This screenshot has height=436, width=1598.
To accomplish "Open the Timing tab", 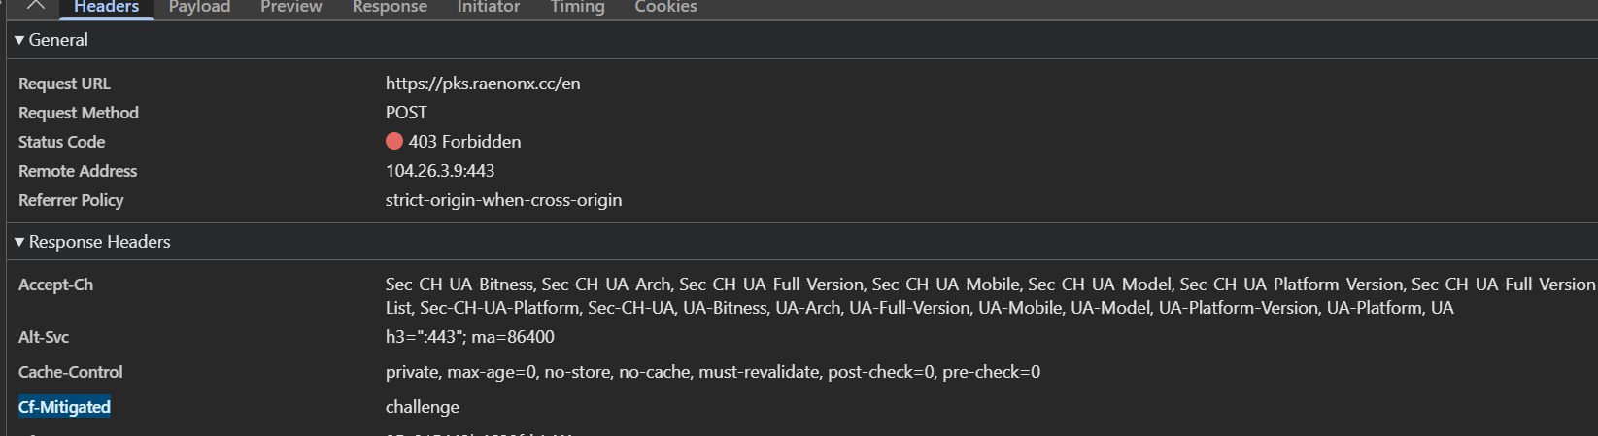I will 577,7.
